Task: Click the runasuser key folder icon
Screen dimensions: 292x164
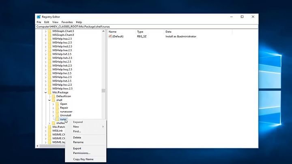Action: [x=57, y=112]
